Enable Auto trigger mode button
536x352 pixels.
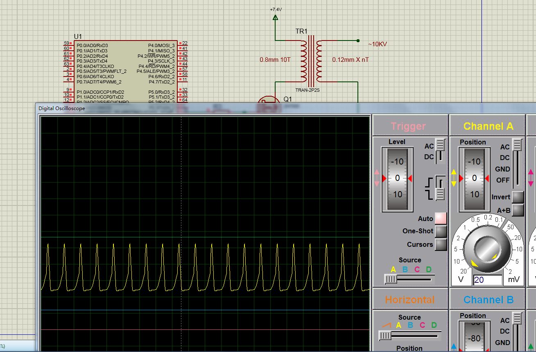(441, 218)
